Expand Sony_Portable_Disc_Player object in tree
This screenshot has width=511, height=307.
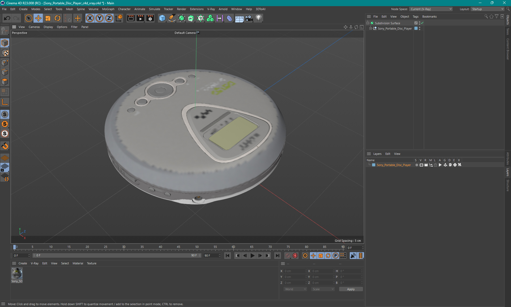click(x=370, y=29)
